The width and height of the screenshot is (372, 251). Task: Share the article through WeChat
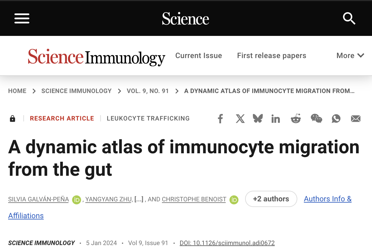pos(316,118)
